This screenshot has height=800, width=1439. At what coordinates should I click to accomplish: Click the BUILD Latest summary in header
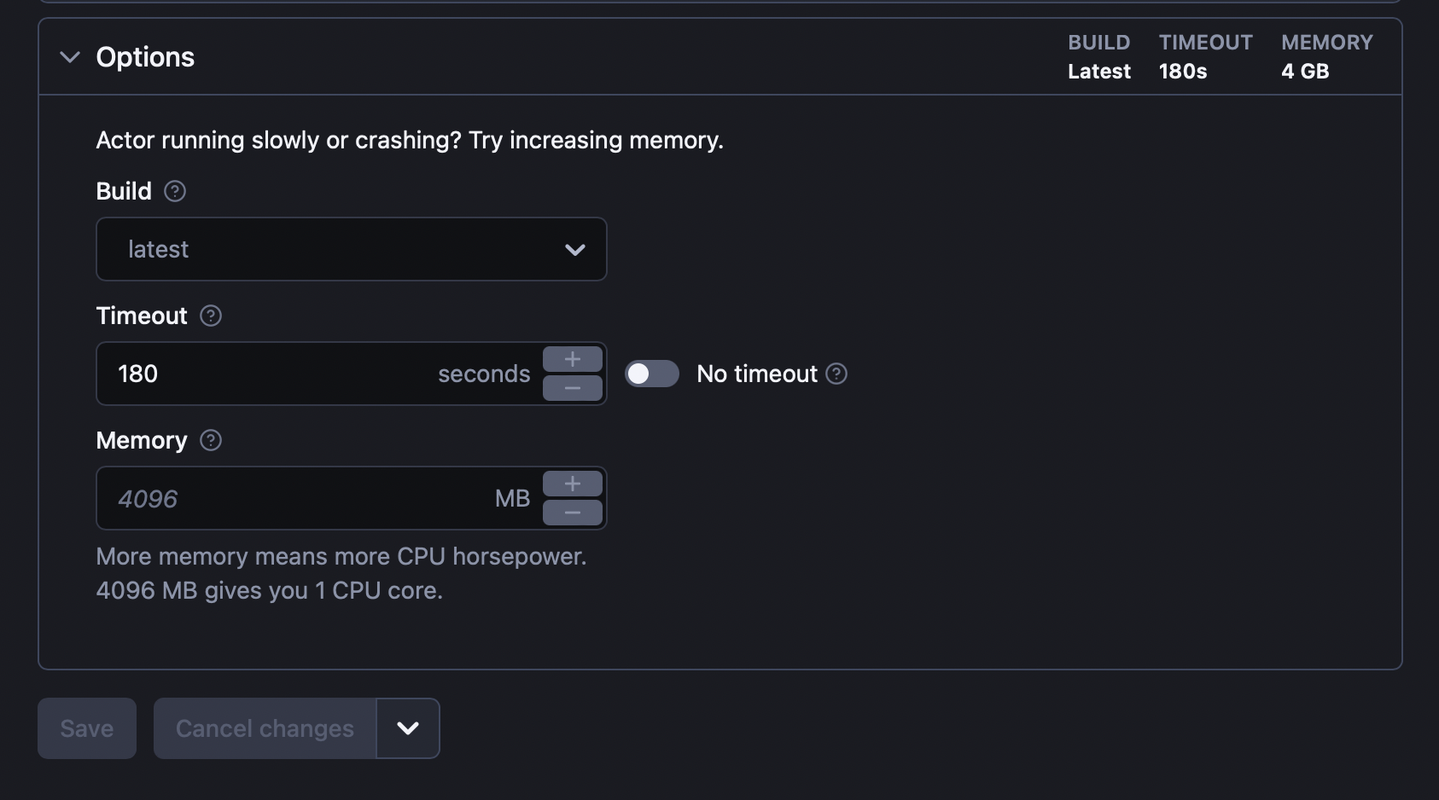point(1099,57)
